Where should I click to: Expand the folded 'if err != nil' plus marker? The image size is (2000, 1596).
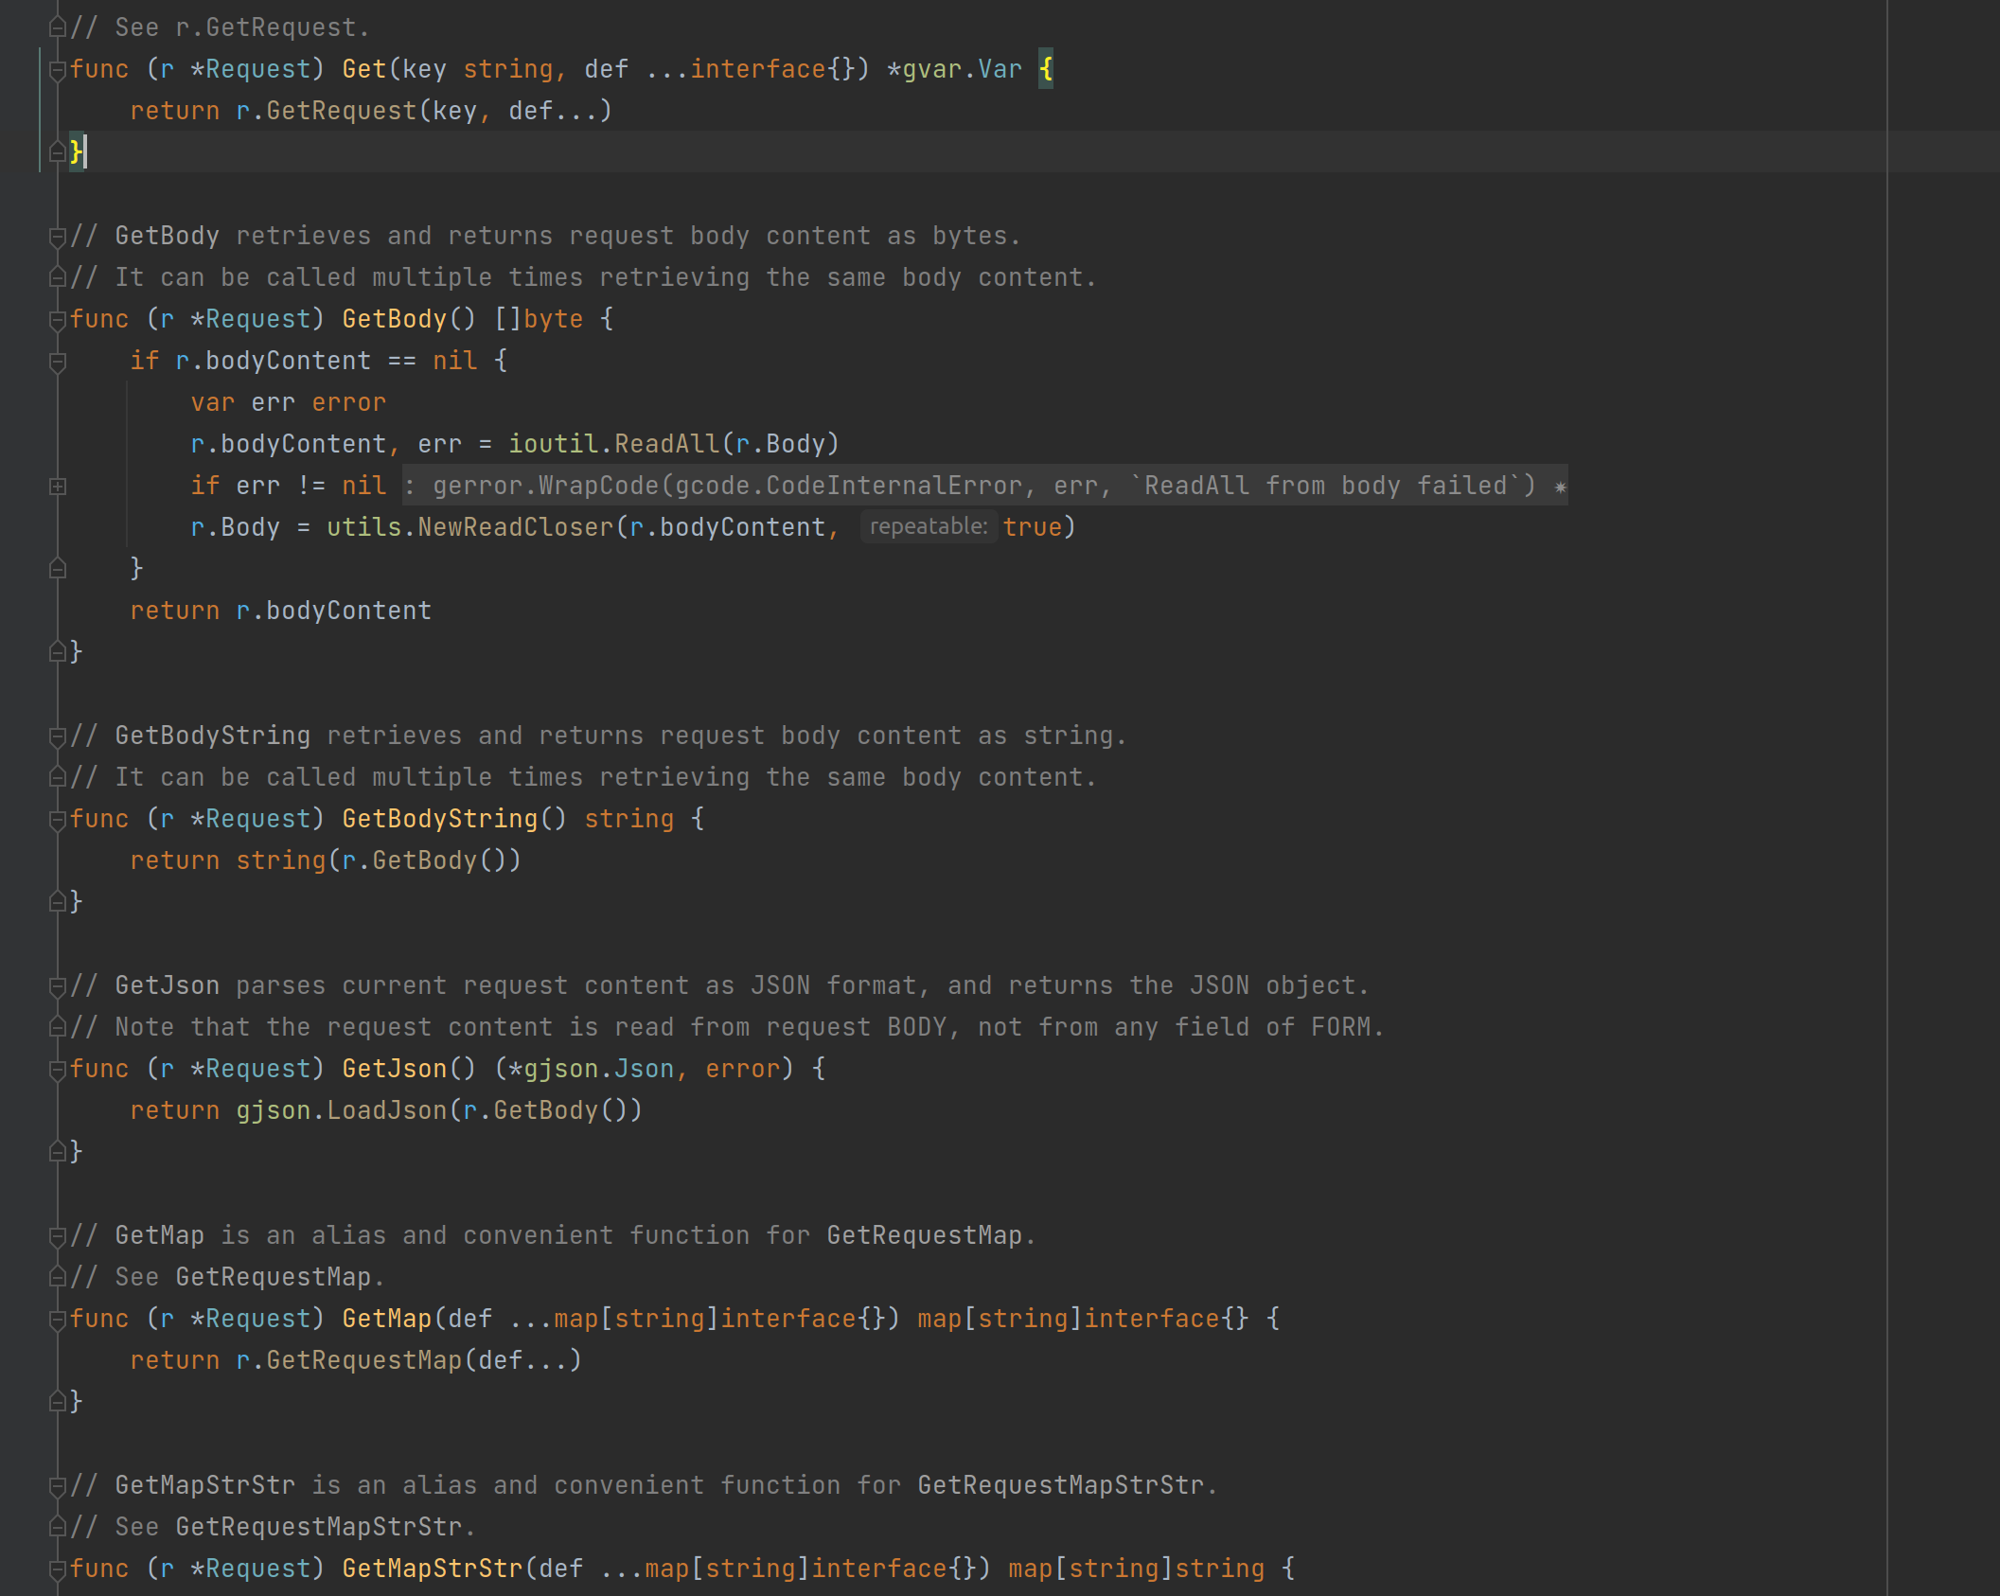57,487
